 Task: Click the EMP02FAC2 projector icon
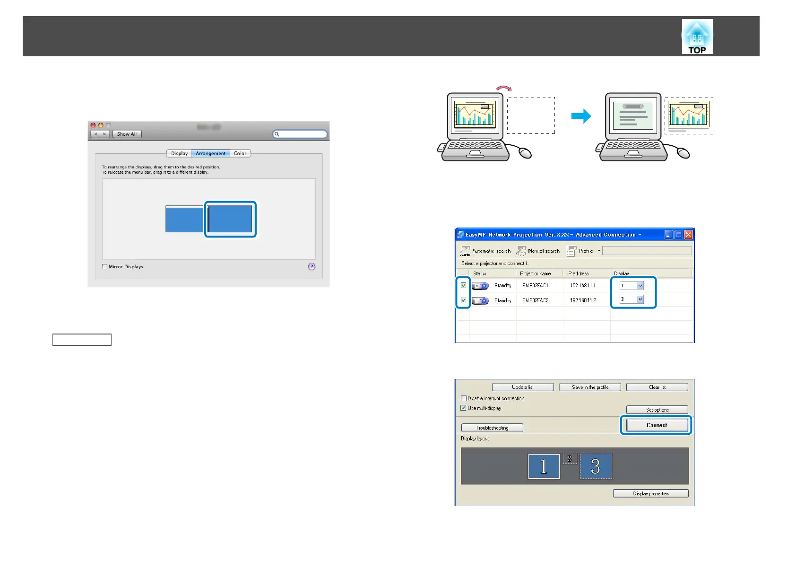[480, 301]
